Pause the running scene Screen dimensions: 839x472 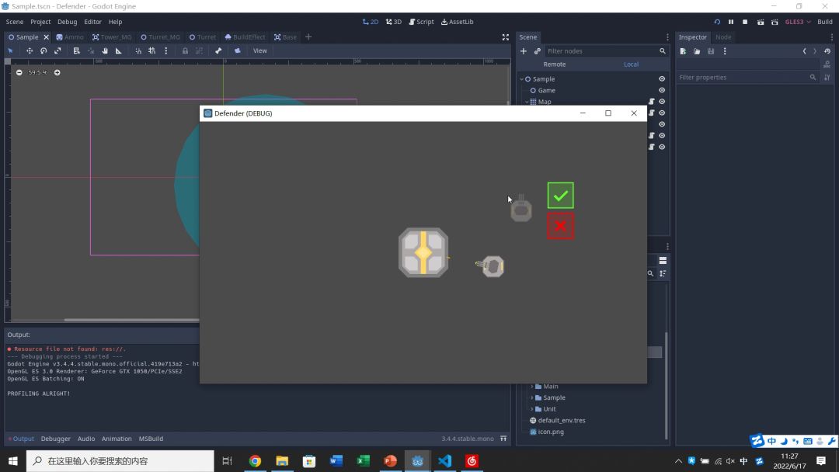(731, 22)
